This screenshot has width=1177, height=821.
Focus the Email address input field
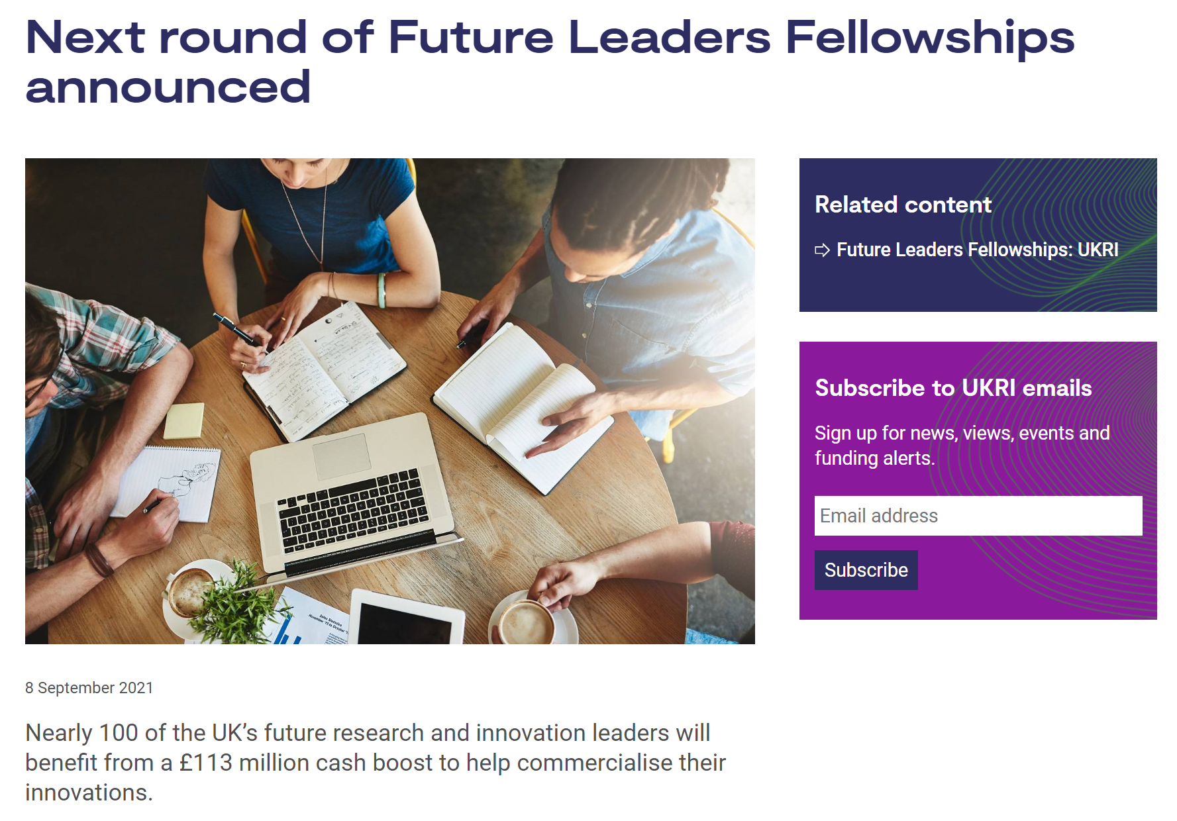click(978, 516)
